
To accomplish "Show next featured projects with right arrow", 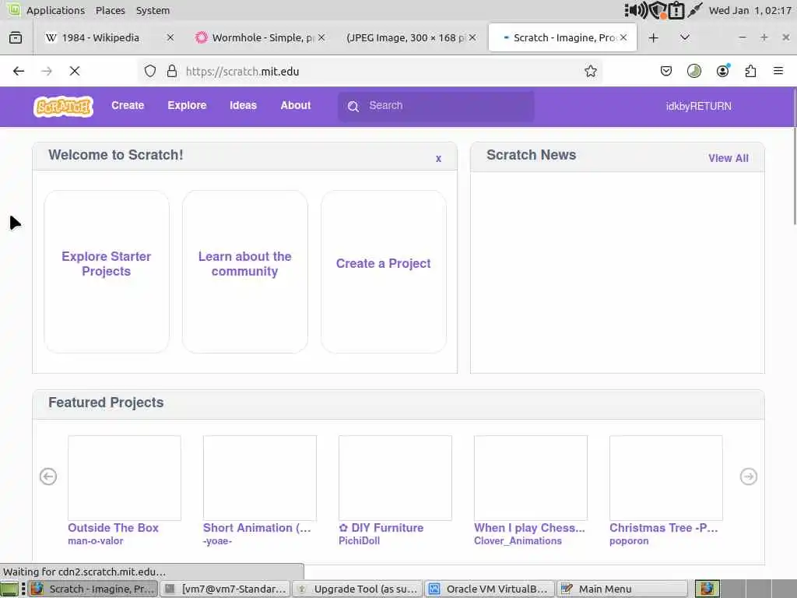I will pyautogui.click(x=748, y=477).
